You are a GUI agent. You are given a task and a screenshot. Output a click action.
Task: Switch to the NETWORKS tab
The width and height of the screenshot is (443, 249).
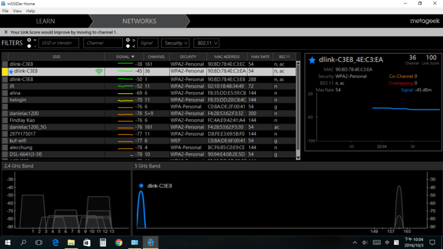pos(139,21)
